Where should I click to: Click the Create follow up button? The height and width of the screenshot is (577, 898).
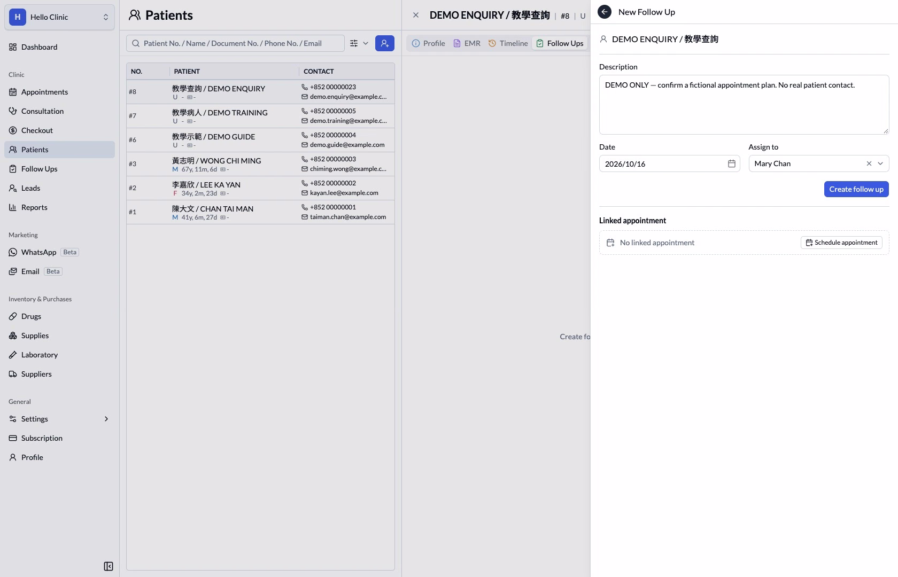pyautogui.click(x=856, y=189)
